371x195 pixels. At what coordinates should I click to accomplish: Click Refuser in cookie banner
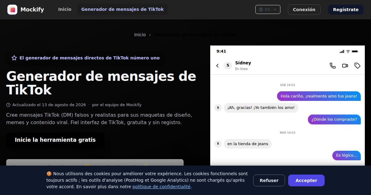tap(269, 180)
